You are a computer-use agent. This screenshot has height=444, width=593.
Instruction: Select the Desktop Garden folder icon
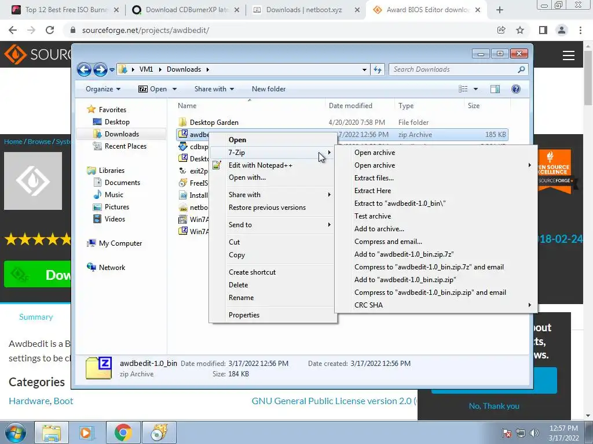pos(182,123)
